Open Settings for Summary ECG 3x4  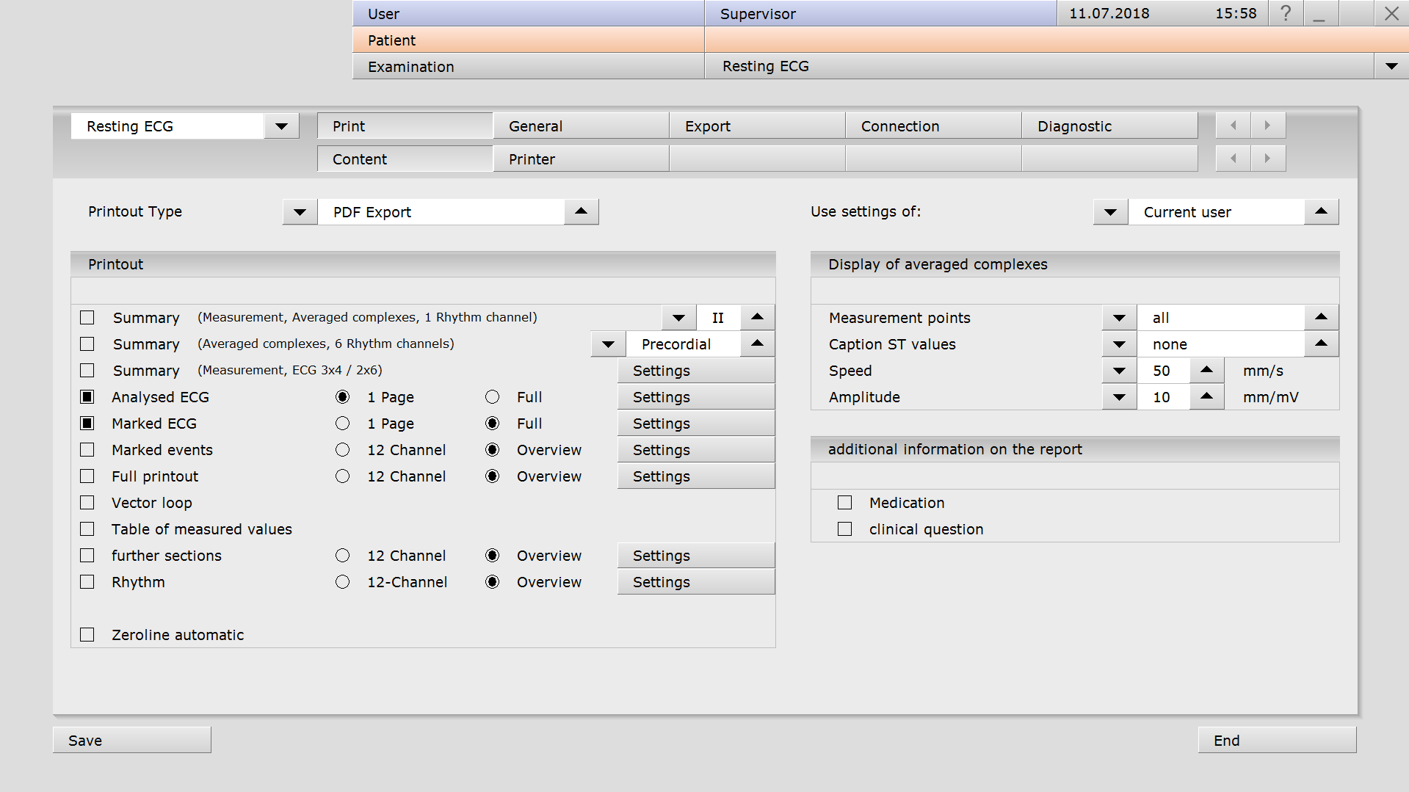pyautogui.click(x=696, y=371)
